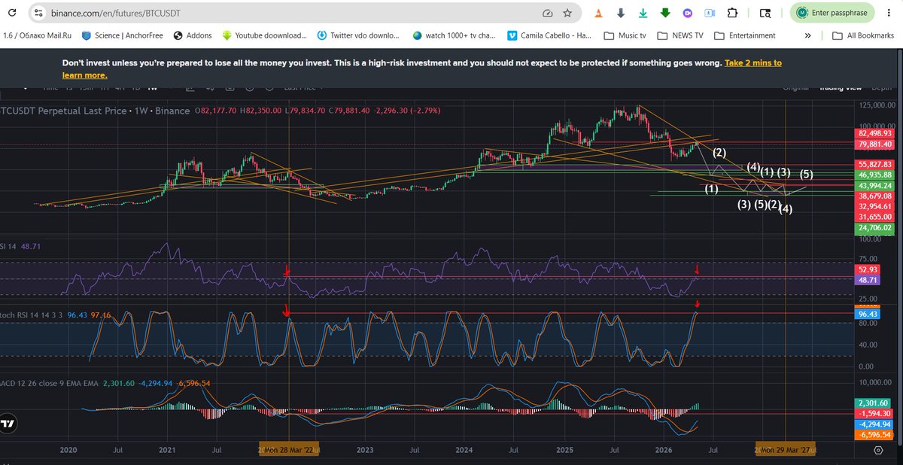Open site information icon beside the URL
The width and height of the screenshot is (903, 465).
[x=38, y=14]
